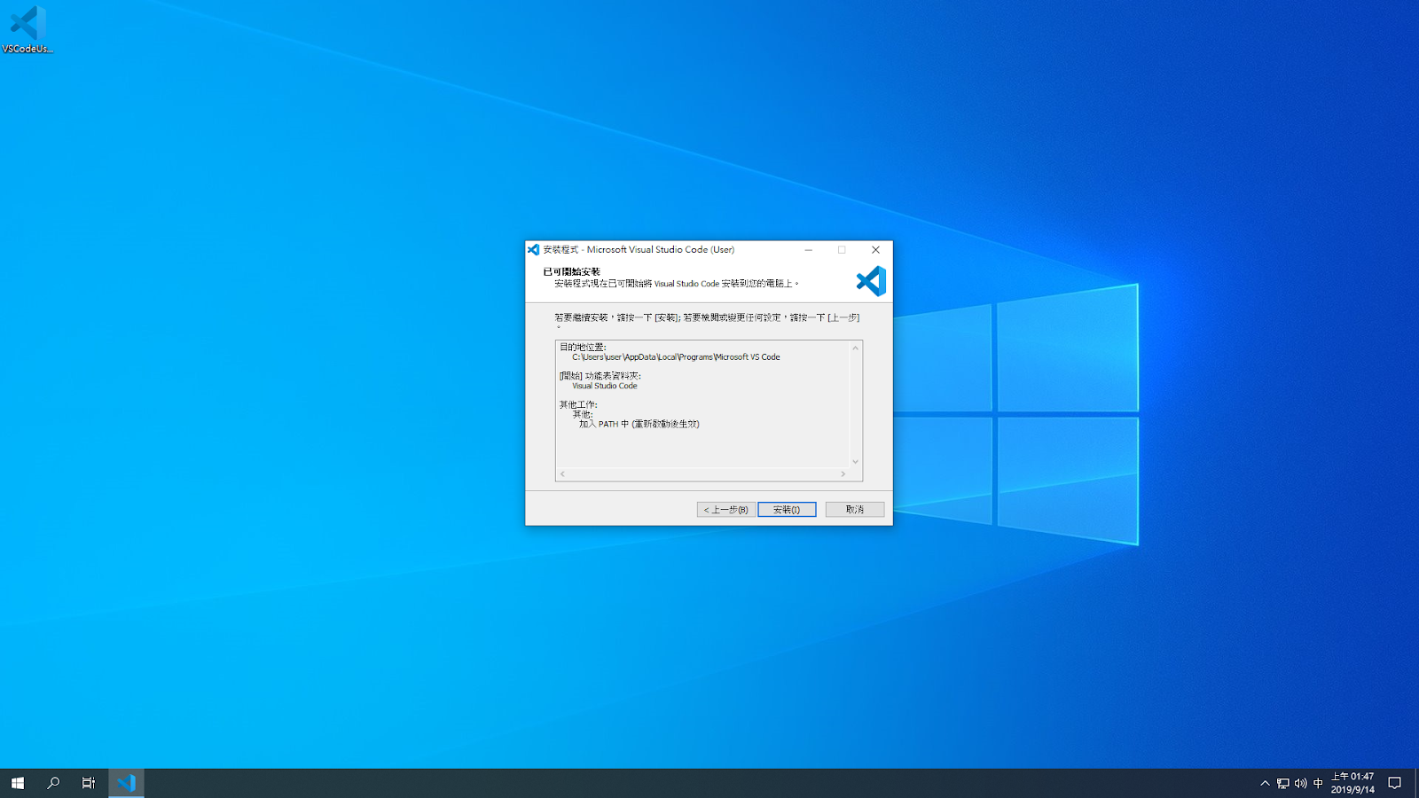Open the Action Center notification icon
Image resolution: width=1419 pixels, height=798 pixels.
click(x=1394, y=783)
